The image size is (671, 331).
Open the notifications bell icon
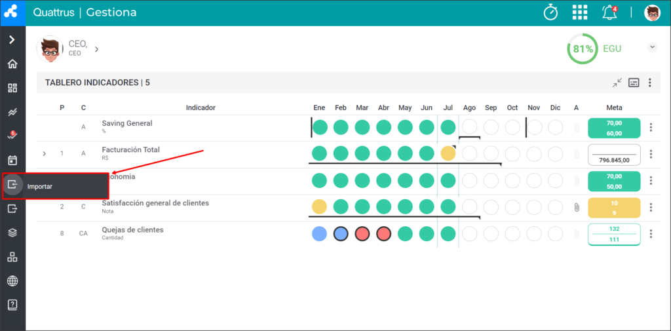coord(610,12)
